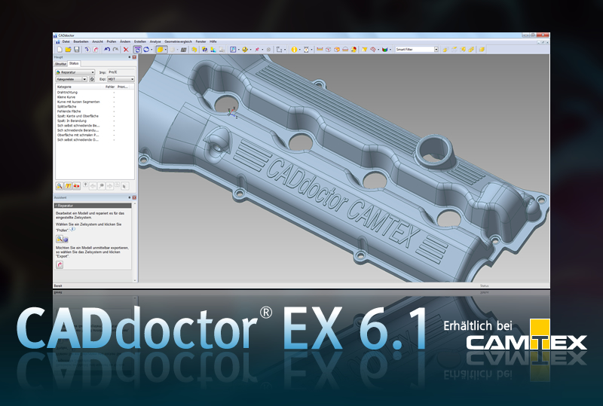This screenshot has height=406, width=603.
Task: Expand arrow next to crosshair target icon
Action: [x=250, y=50]
